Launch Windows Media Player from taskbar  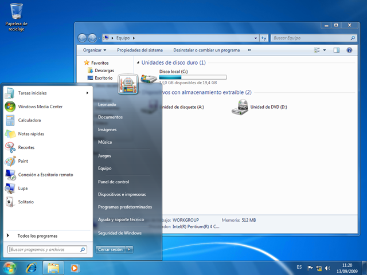tap(75, 268)
